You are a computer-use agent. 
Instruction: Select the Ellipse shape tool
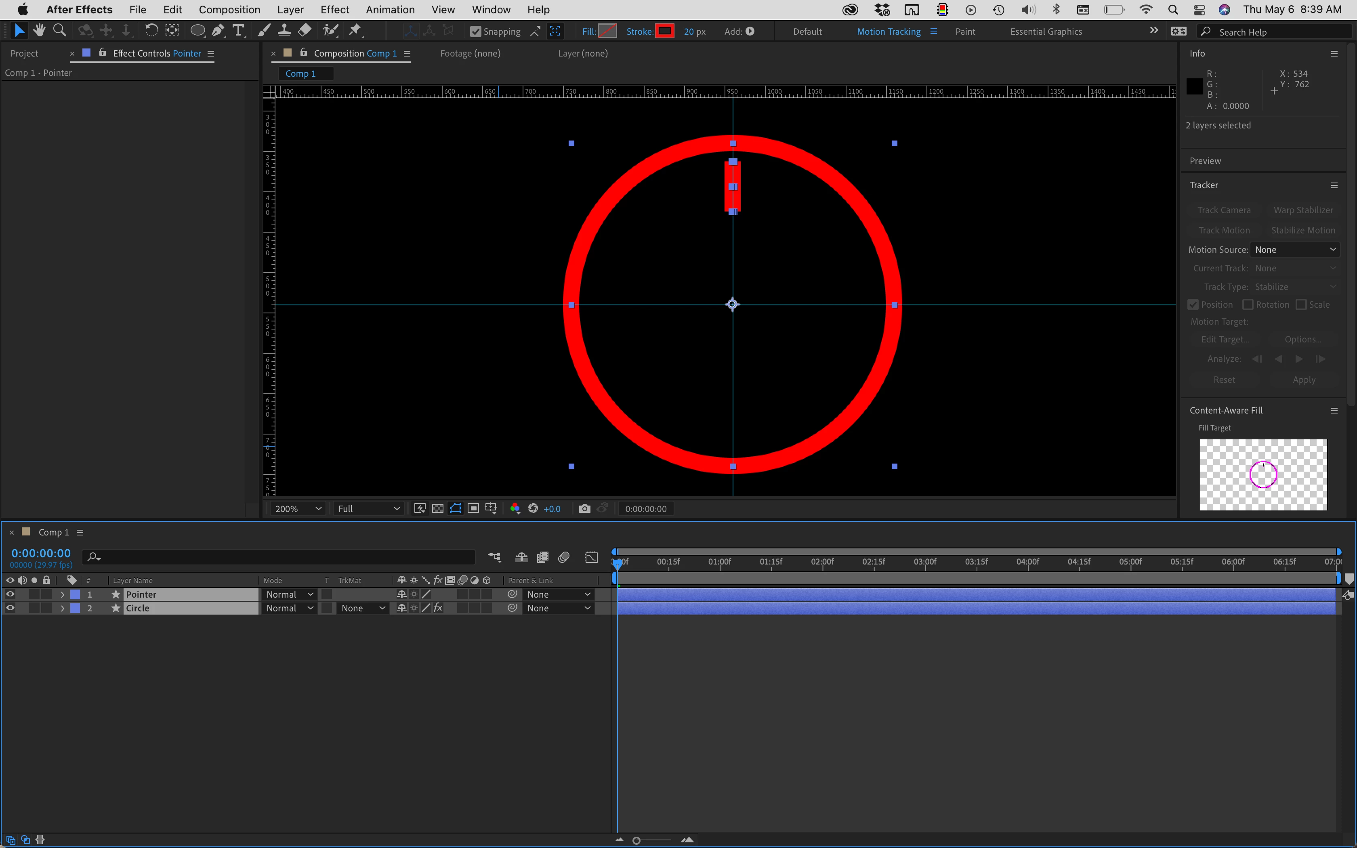[x=197, y=31]
